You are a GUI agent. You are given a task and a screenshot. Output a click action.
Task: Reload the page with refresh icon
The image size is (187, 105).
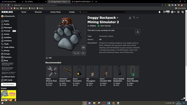[x=8, y=5]
